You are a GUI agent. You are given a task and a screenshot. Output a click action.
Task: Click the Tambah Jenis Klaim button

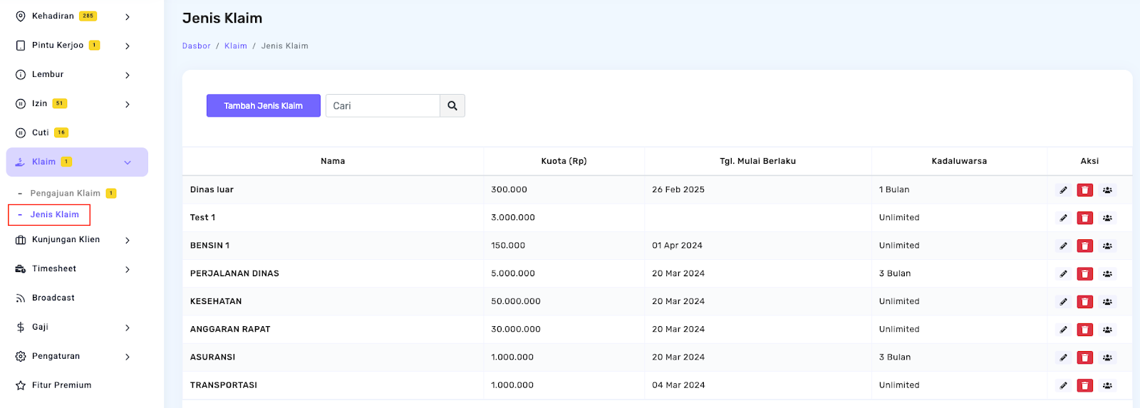[x=263, y=106]
